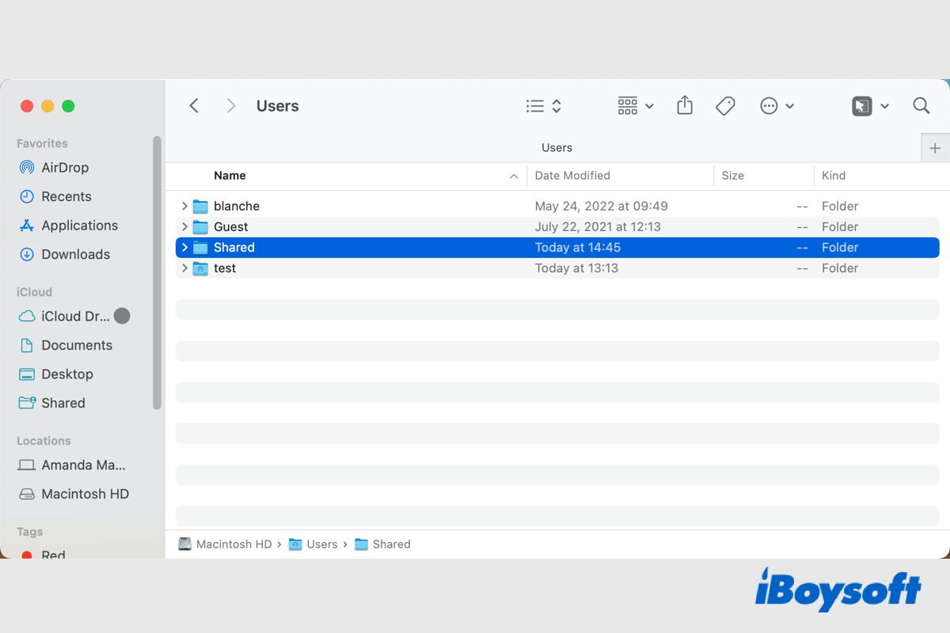Click the Search magnifier icon
Viewport: 950px width, 633px height.
pyautogui.click(x=921, y=105)
